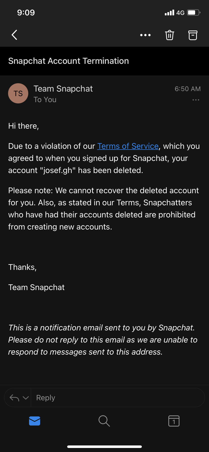
Task: Expand reply options chevron
Action: (x=26, y=398)
